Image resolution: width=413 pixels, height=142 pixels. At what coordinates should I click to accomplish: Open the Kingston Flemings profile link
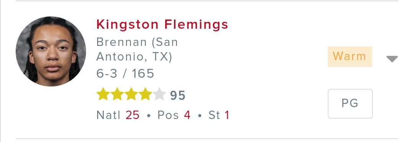162,24
